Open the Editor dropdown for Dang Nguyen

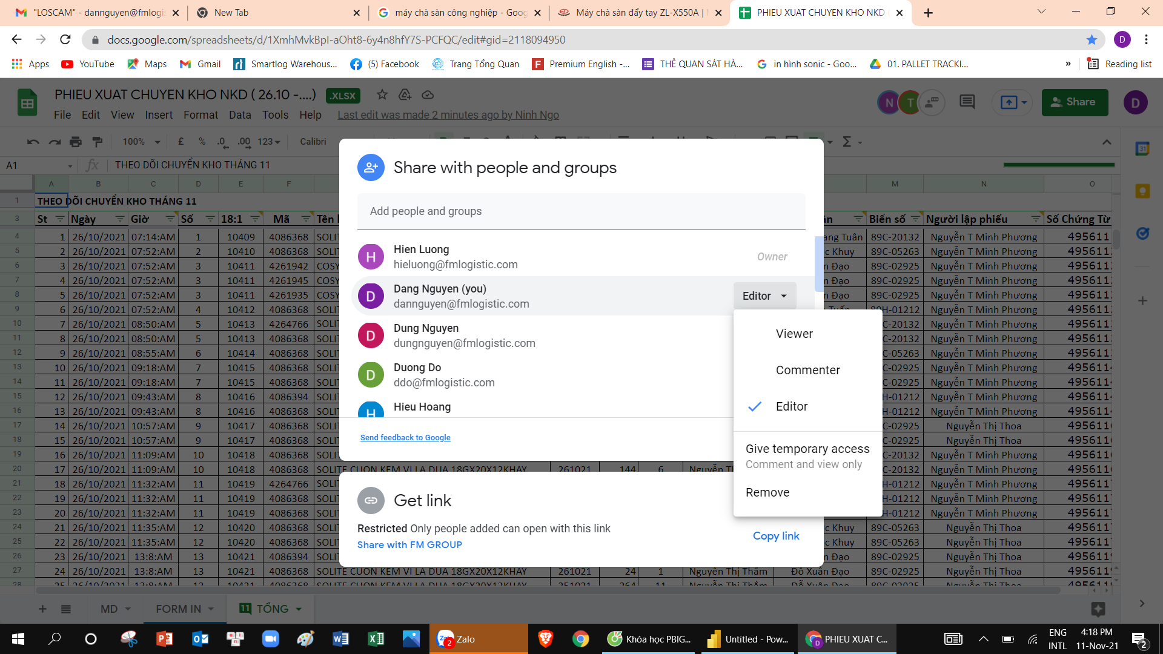point(764,296)
